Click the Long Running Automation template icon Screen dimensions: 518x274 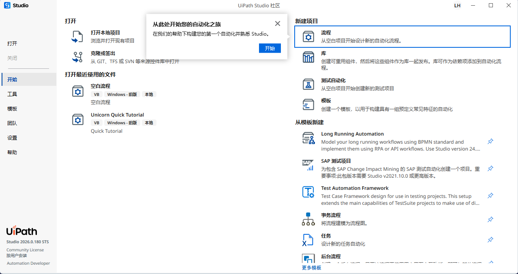[x=308, y=138]
